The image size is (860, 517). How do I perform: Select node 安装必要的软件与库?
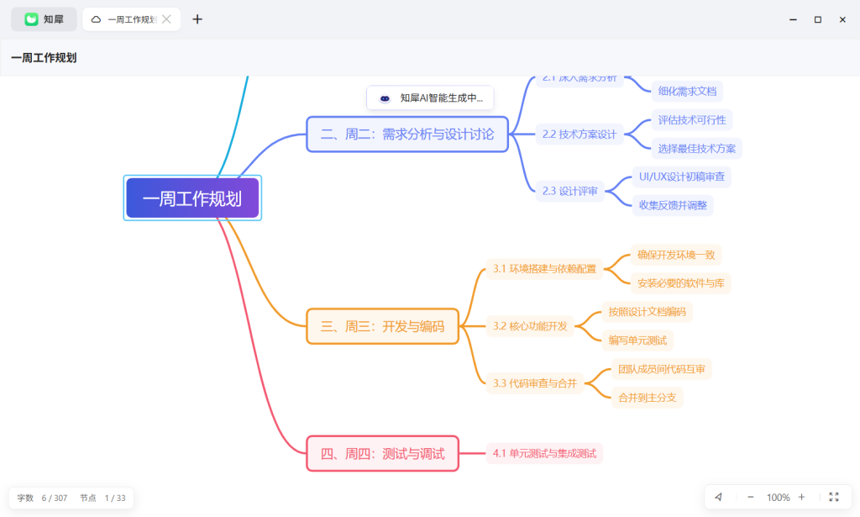[680, 283]
